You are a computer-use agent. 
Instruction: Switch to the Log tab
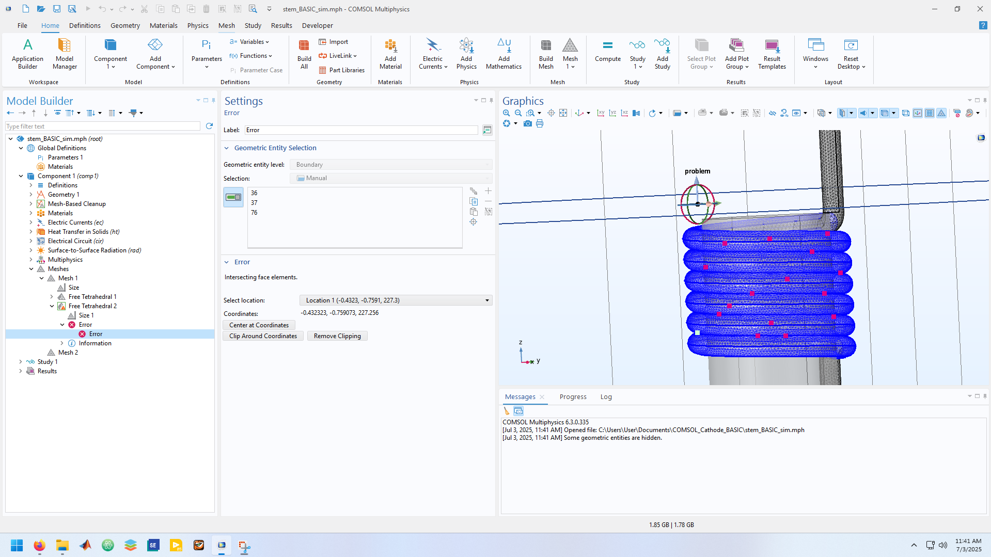pos(606,397)
